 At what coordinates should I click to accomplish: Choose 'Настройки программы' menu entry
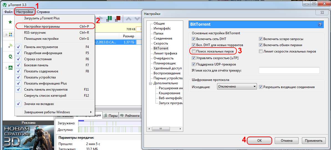[x=55, y=27]
